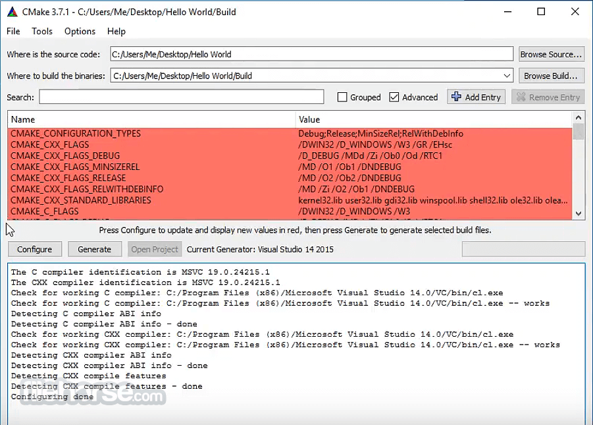This screenshot has width=593, height=425.
Task: Click the source code path field
Action: (x=311, y=54)
